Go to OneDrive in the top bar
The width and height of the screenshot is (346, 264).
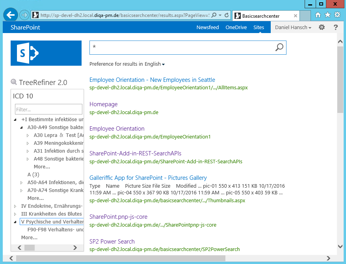pos(236,28)
